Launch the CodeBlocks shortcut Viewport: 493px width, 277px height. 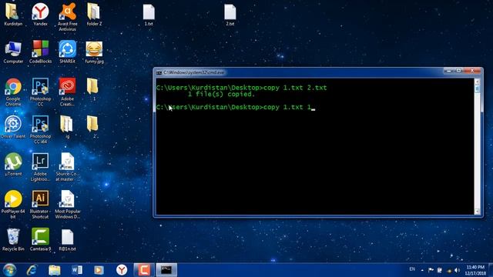[x=40, y=52]
